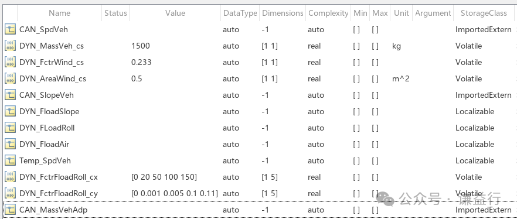This screenshot has width=517, height=219.
Task: Click the DYN_MassVeh_cs parameter icon
Action: 10,46
